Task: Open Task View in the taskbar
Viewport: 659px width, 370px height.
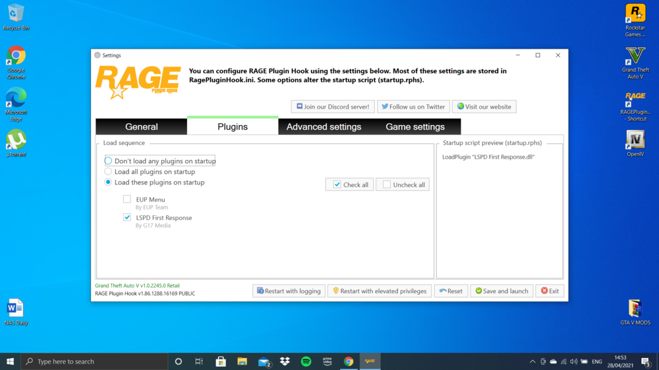Action: 199,361
